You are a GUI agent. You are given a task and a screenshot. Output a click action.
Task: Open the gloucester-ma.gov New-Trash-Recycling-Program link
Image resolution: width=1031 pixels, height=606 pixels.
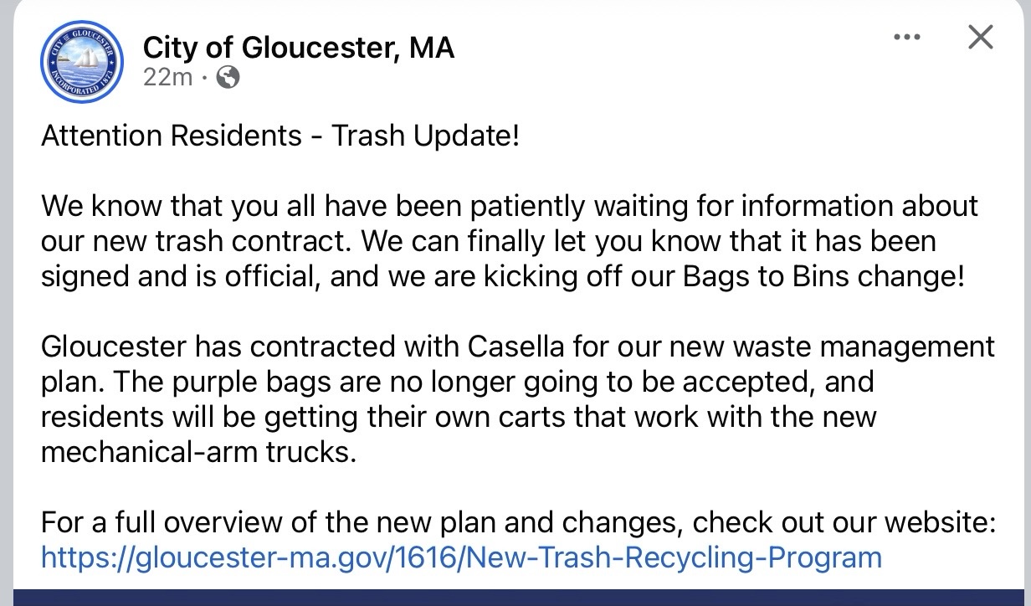[x=461, y=557]
